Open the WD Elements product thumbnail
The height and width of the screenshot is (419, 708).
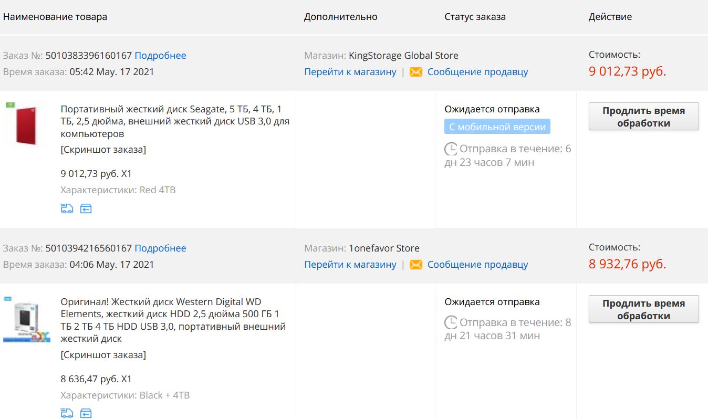(x=26, y=319)
